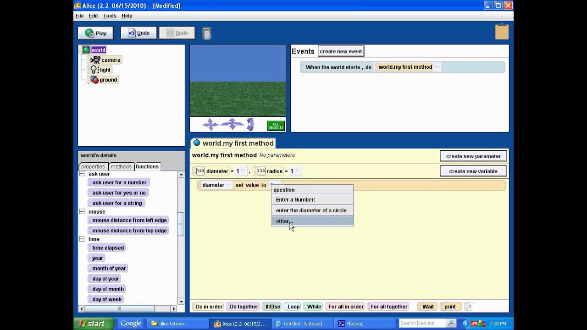587x330 pixels.
Task: Switch to the functions tab
Action: [147, 166]
